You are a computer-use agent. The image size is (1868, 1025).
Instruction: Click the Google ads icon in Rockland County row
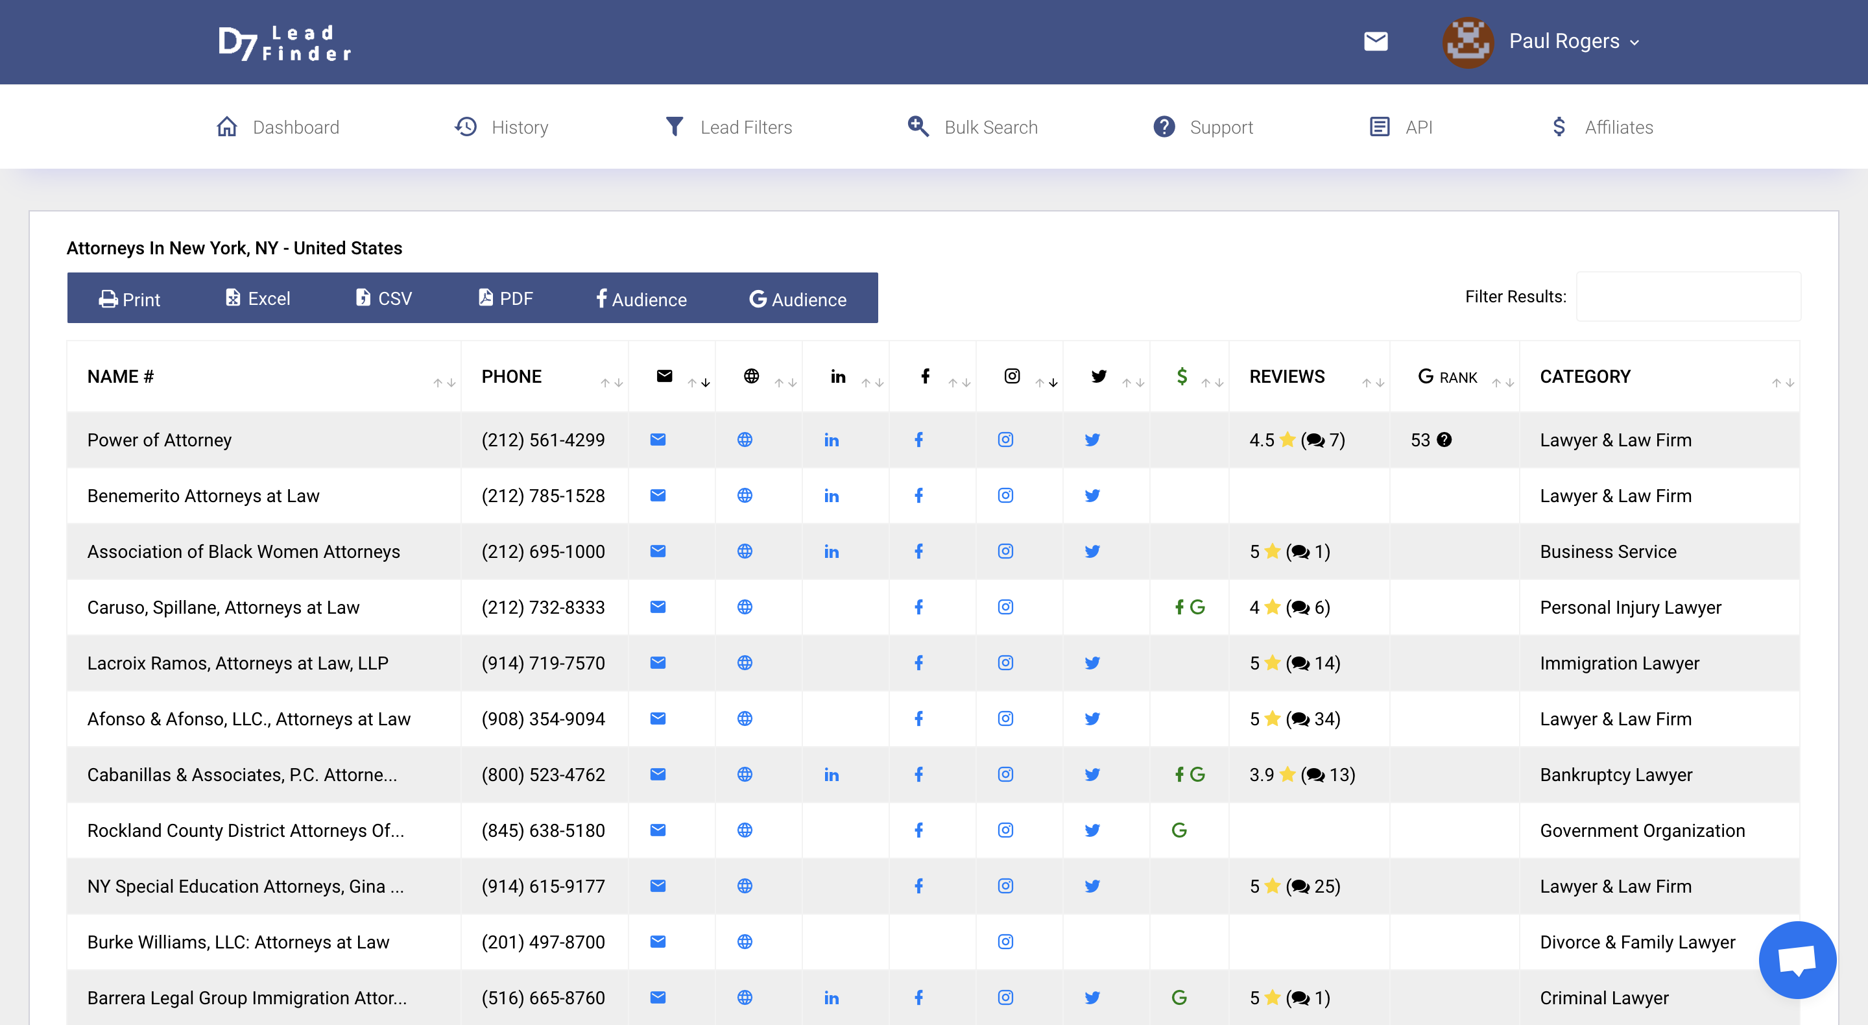click(x=1180, y=830)
